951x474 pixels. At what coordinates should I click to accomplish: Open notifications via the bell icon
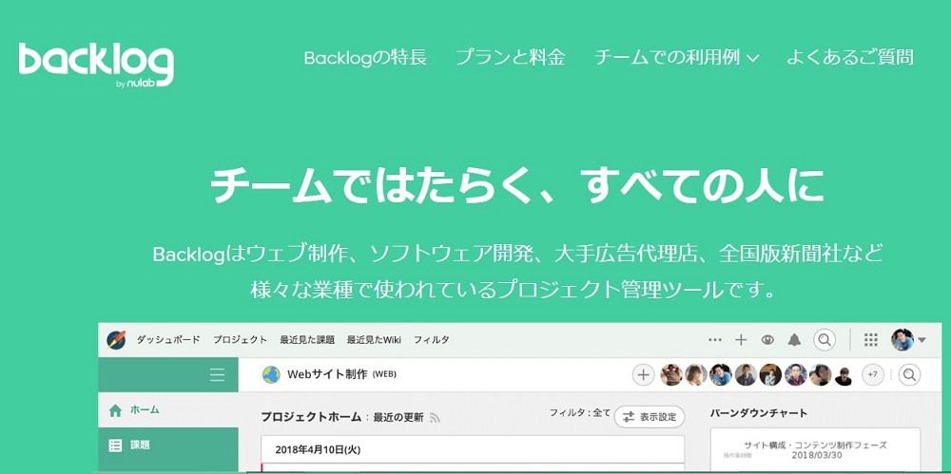pos(794,340)
